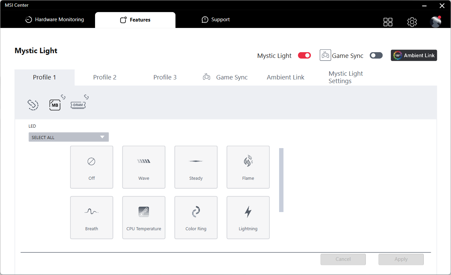Select the DRAM memory device icon
This screenshot has width=451, height=275.
[x=78, y=105]
